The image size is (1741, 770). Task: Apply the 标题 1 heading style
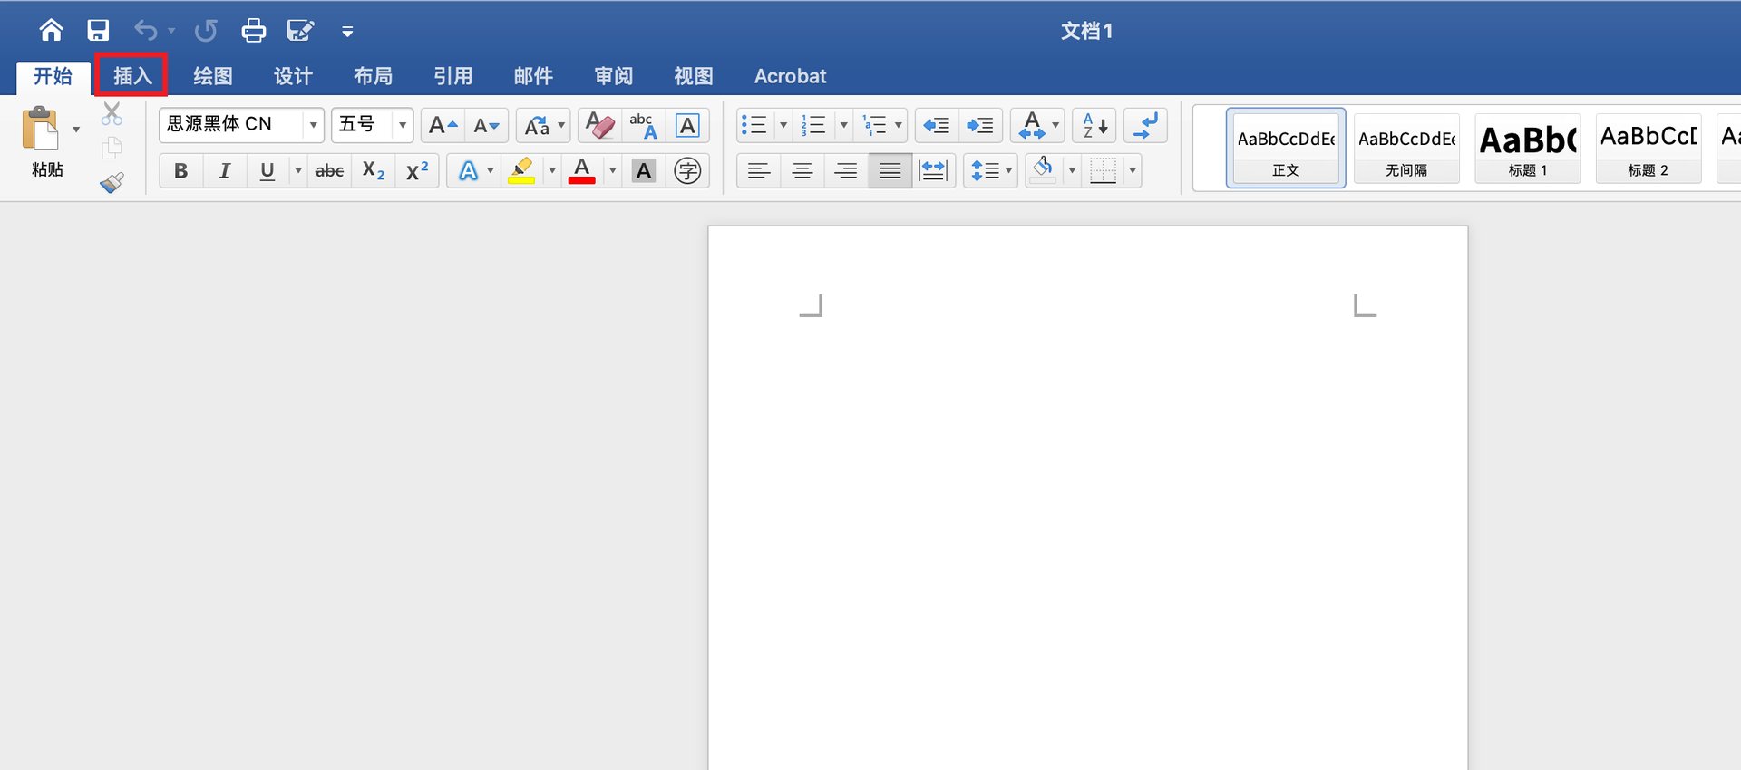tap(1527, 148)
